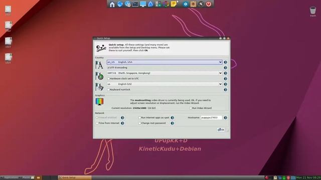Click Ok button in Quick Setup

point(221,129)
